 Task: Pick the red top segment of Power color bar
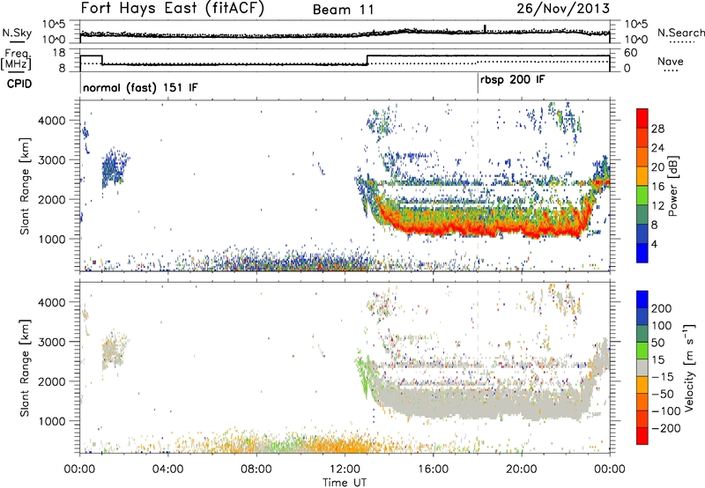tap(642, 118)
